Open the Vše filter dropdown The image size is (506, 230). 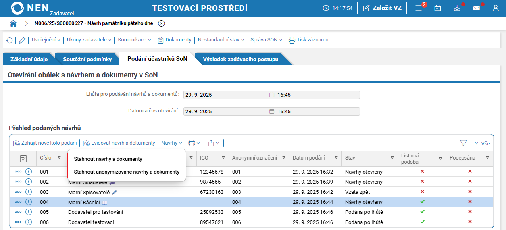pyautogui.click(x=482, y=143)
